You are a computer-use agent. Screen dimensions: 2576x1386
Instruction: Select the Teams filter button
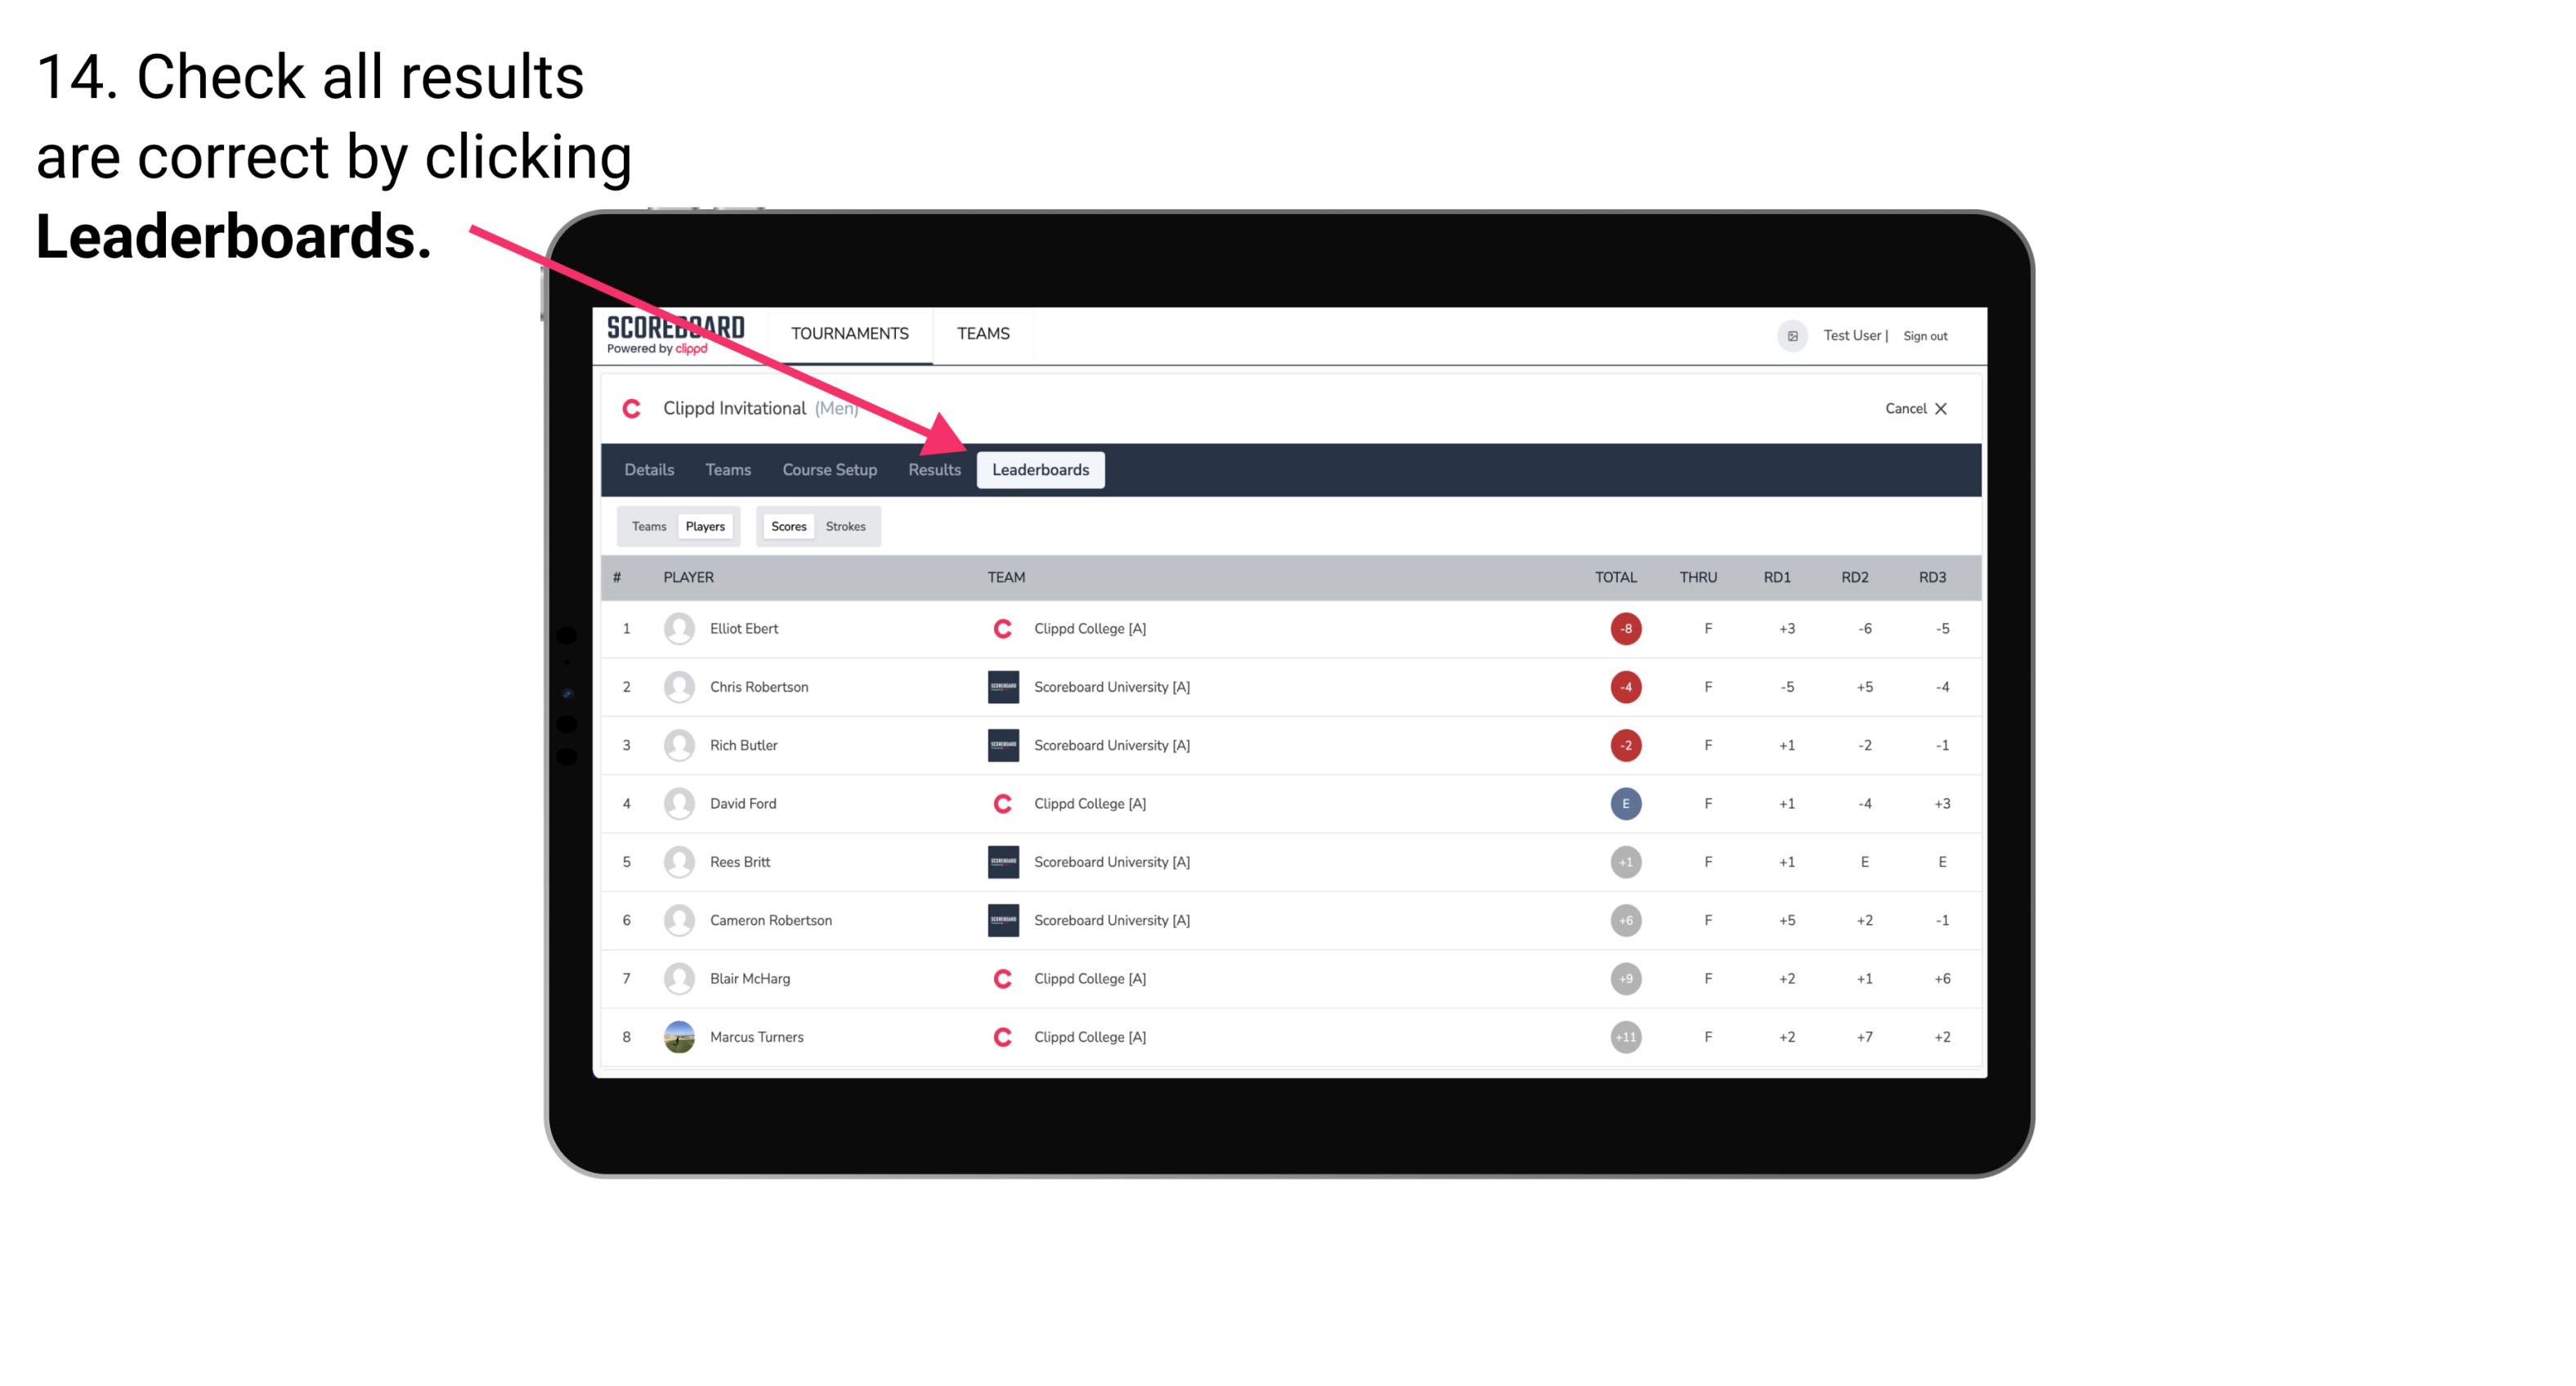pyautogui.click(x=645, y=526)
